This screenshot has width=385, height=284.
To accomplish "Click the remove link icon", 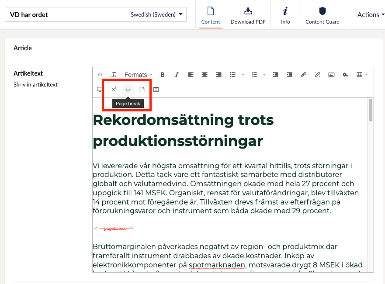I will 317,75.
